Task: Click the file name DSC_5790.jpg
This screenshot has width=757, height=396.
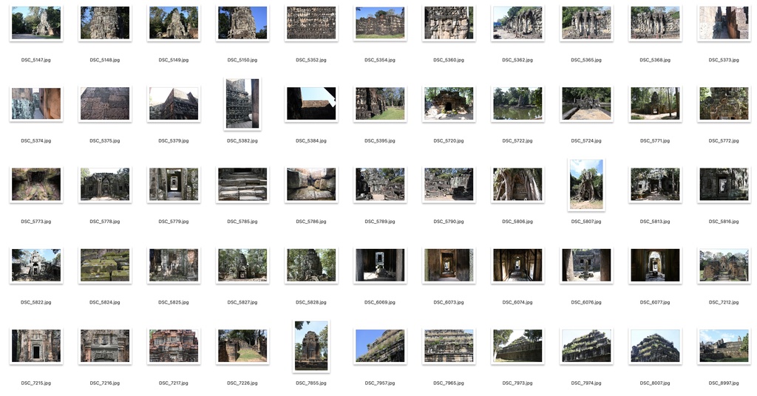Action: point(449,222)
